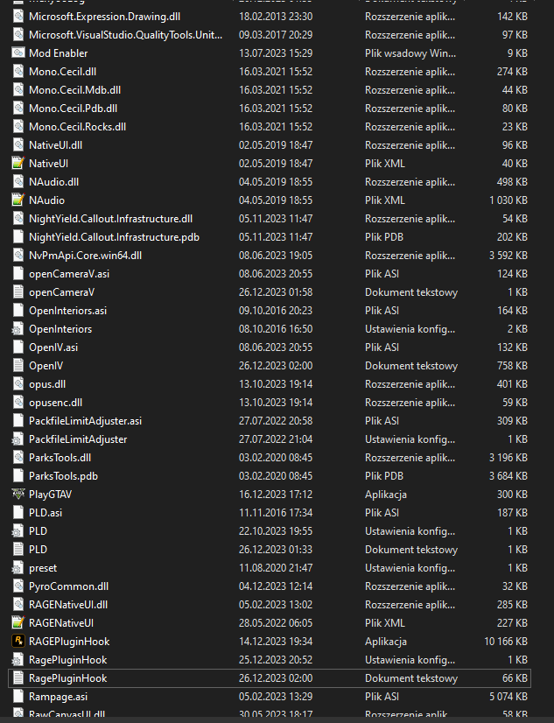Screen dimensions: 554x723
Task: Select PLD settings file dated 22.10.2023
Action: pos(38,531)
